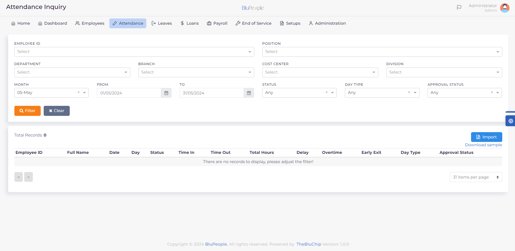Go to the next results page
This screenshot has height=251, width=515.
(x=28, y=177)
